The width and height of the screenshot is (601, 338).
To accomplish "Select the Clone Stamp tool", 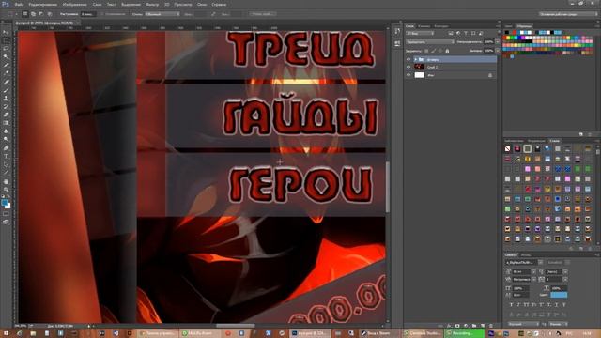I will click(x=6, y=98).
